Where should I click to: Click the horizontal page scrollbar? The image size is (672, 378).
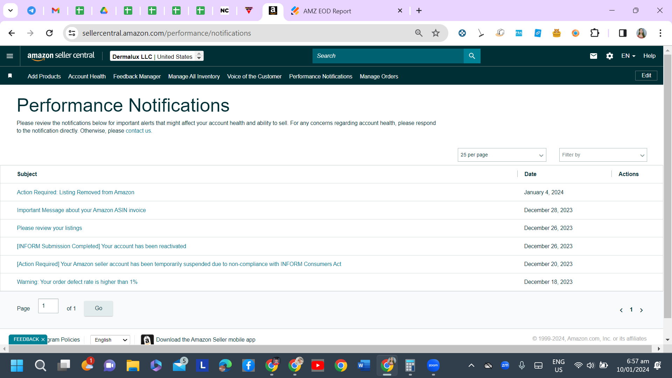(x=330, y=349)
